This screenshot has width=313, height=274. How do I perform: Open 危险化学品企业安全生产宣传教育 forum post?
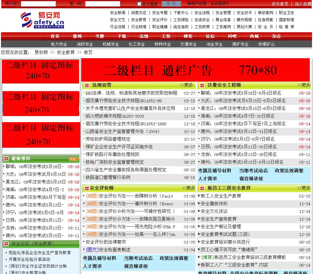[x=39, y=253]
